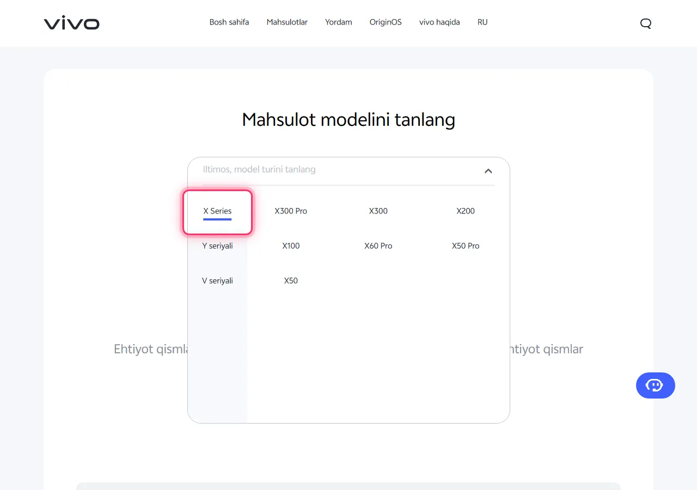Click the model type dropdown field

click(x=348, y=170)
